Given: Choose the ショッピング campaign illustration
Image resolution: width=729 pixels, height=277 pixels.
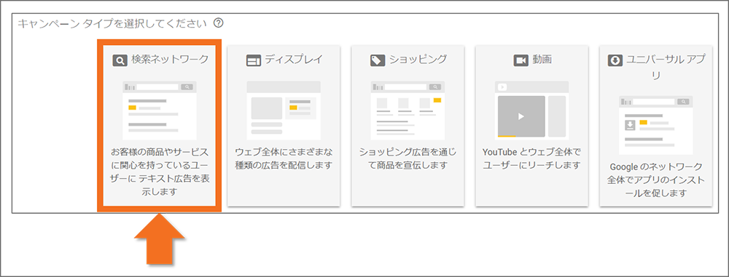Looking at the screenshot, I should click(408, 111).
